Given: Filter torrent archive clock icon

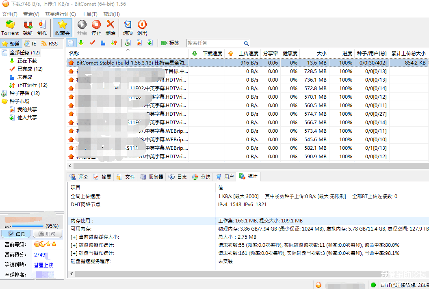Looking at the screenshot, I should tap(128, 43).
